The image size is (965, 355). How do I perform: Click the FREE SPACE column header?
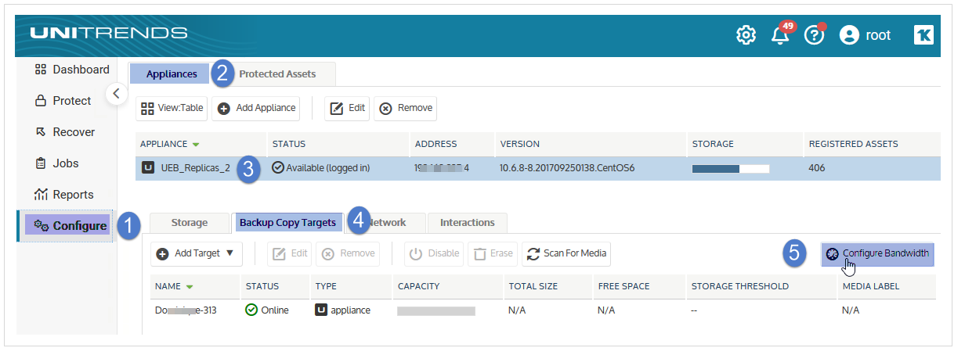624,286
